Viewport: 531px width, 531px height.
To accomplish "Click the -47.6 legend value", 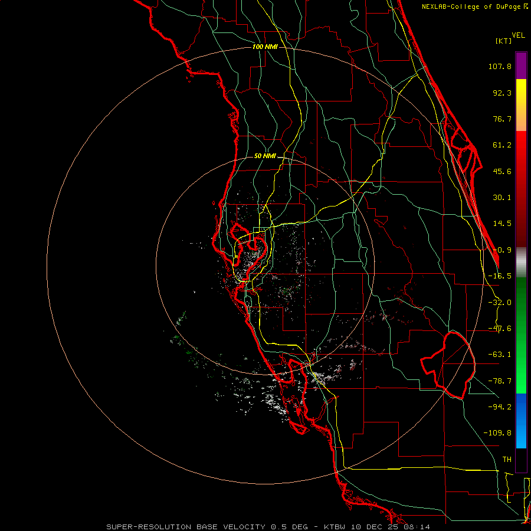I will (x=500, y=329).
